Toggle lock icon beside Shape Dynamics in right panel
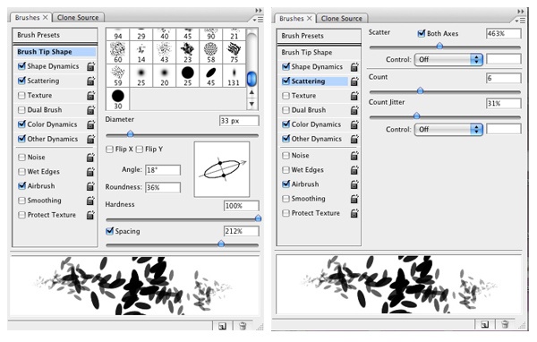Image resolution: width=537 pixels, height=342 pixels. 354,67
